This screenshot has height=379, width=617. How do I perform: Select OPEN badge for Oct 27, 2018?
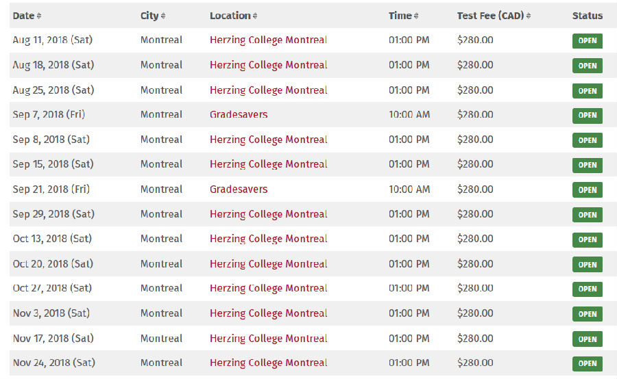[588, 289]
